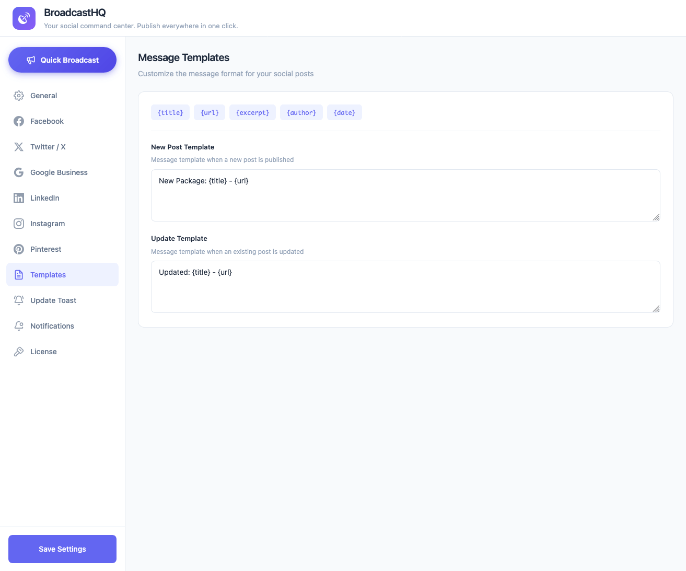Grab the New Post Template resize handle

(656, 217)
